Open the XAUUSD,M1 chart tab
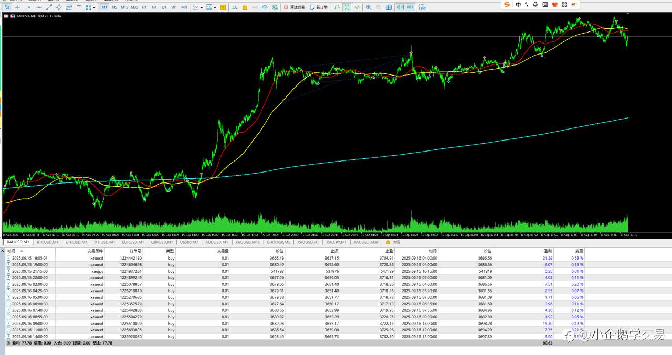The height and width of the screenshot is (355, 672). tap(18, 242)
